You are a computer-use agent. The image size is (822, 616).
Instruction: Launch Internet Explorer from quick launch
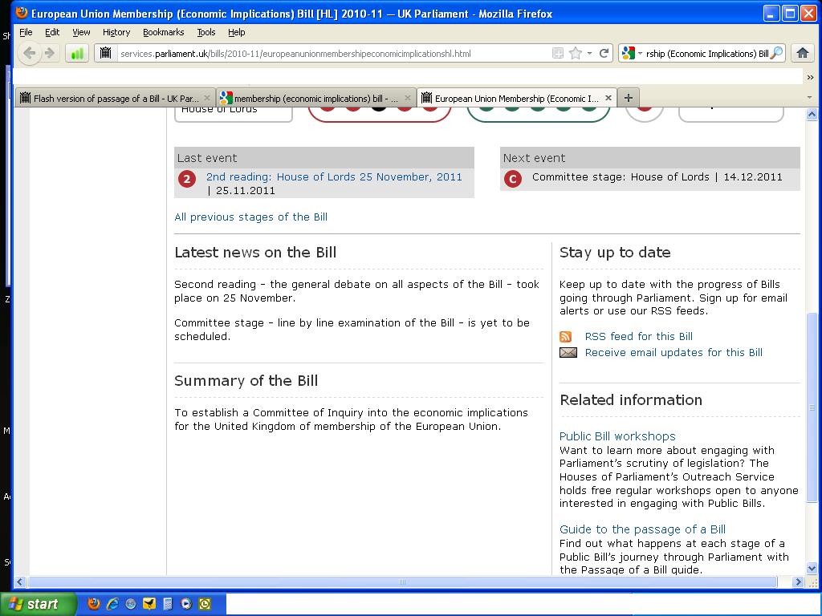[112, 604]
